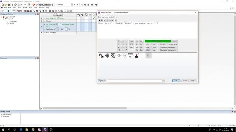Image resolution: width=236 pixels, height=132 pixels.
Task: Click the checkmark action cell in event line 1
Action: tap(93, 18)
